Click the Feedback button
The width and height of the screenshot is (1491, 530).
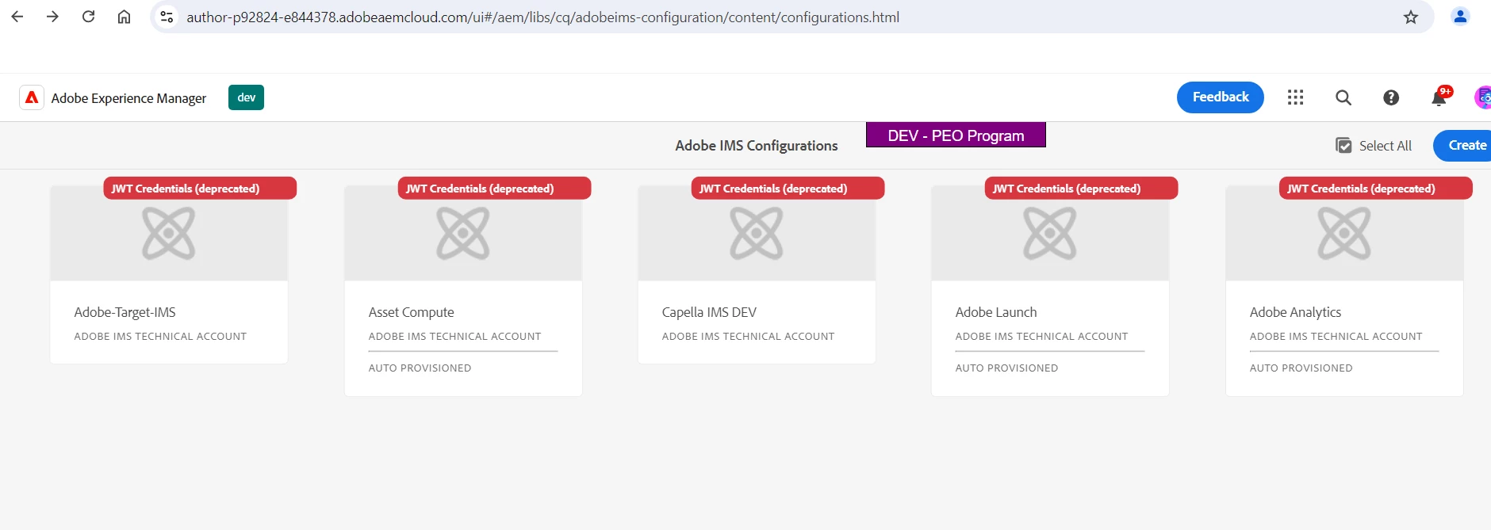[1221, 97]
